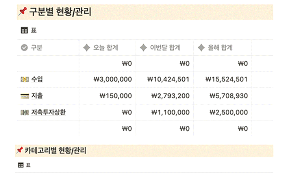Open the 지출 page link
289x173 pixels.
tap(37, 96)
